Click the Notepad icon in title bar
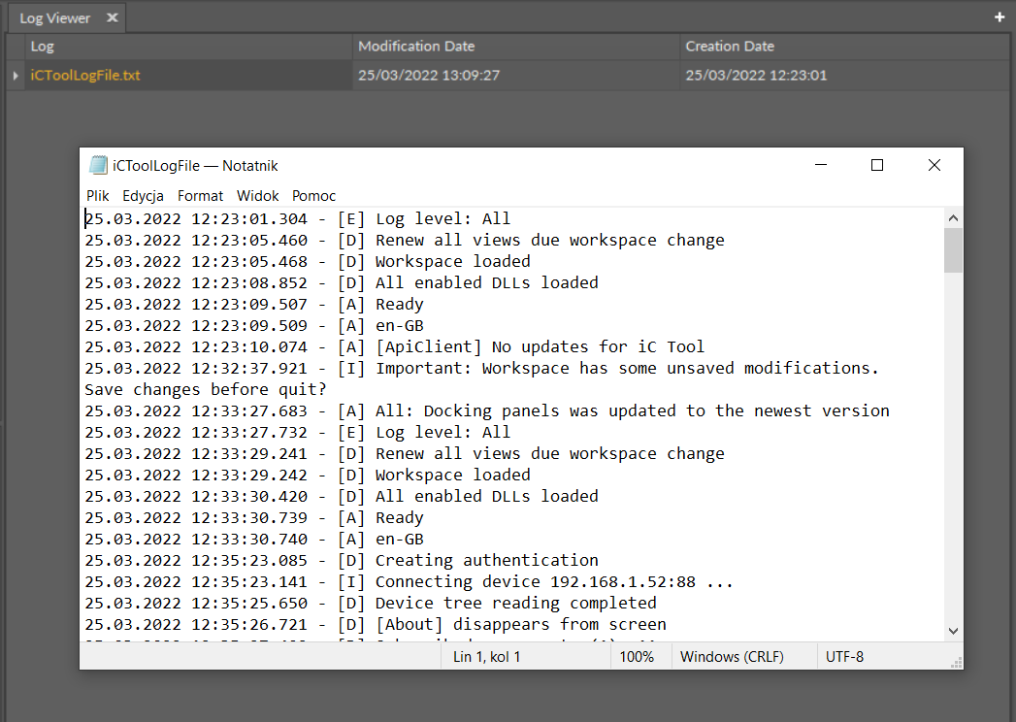 click(x=98, y=165)
